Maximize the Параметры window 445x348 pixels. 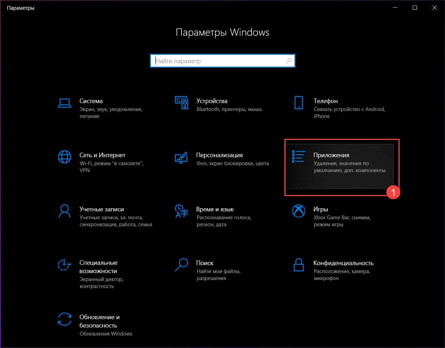(x=415, y=8)
